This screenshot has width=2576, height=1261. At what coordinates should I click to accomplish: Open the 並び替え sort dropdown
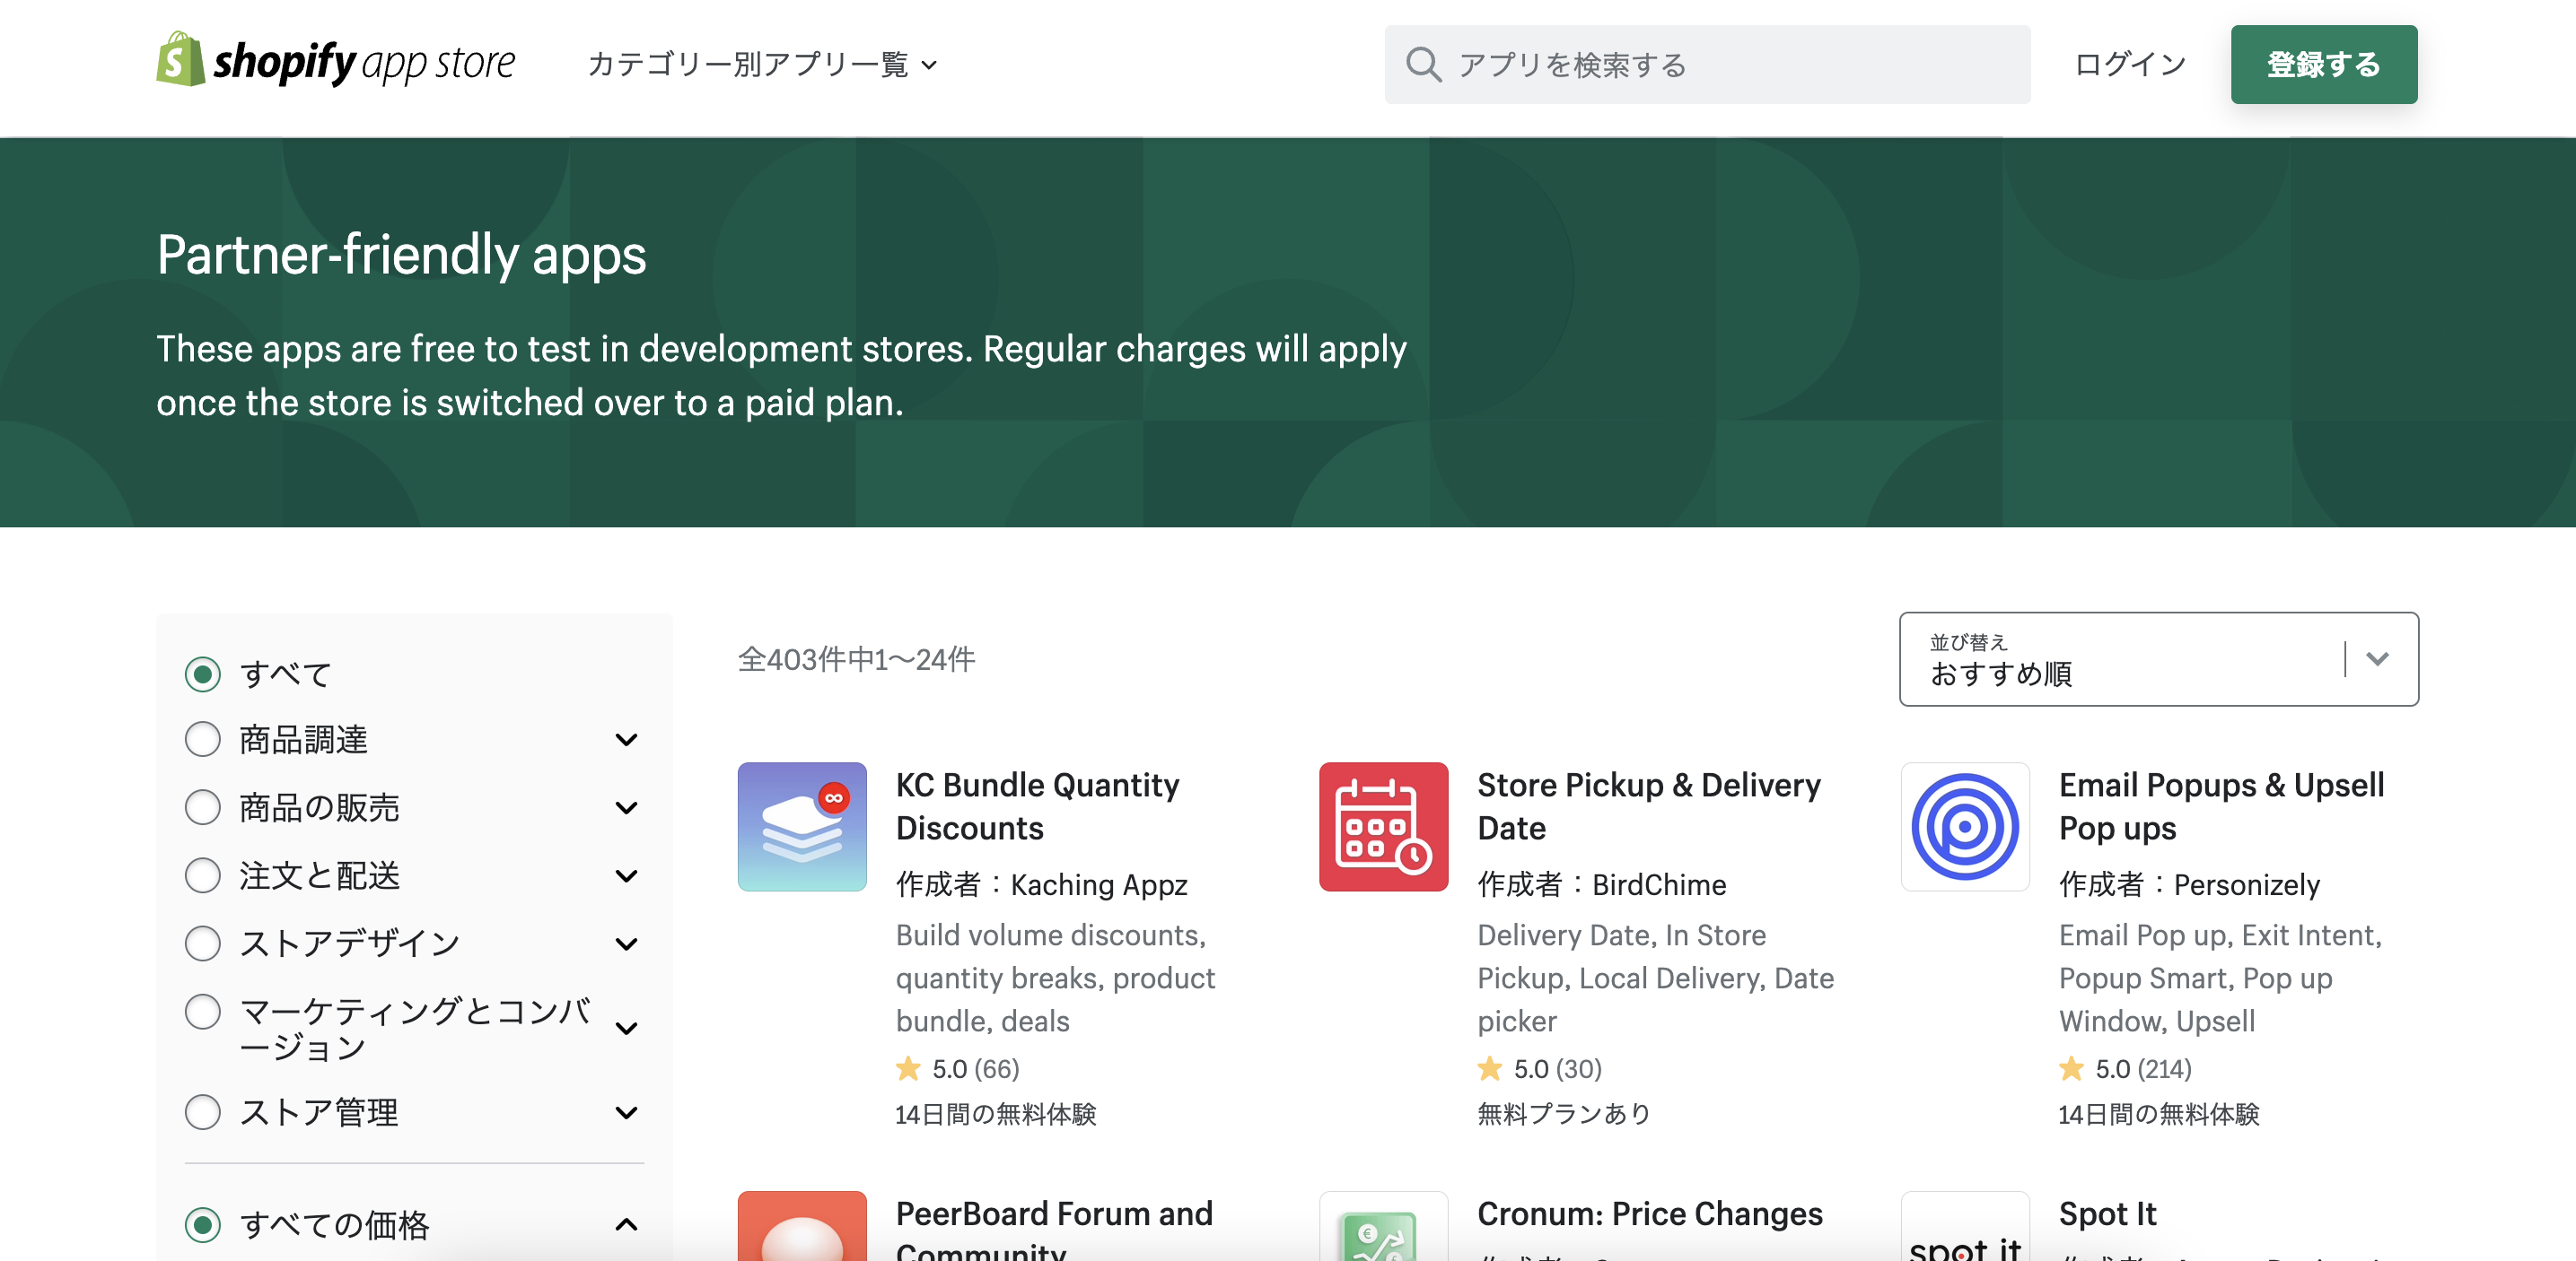2158,659
